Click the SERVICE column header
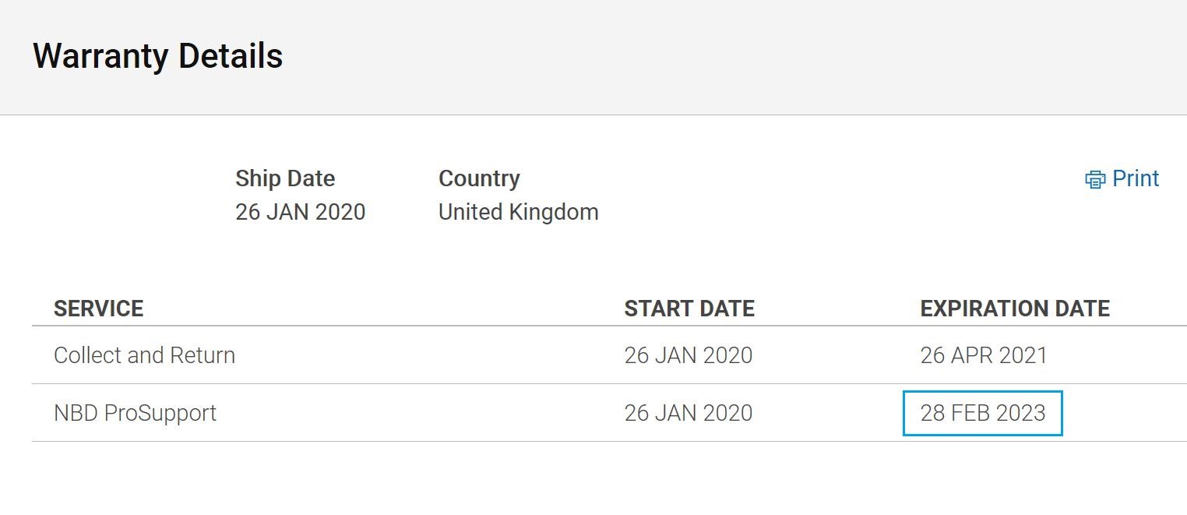 point(99,309)
